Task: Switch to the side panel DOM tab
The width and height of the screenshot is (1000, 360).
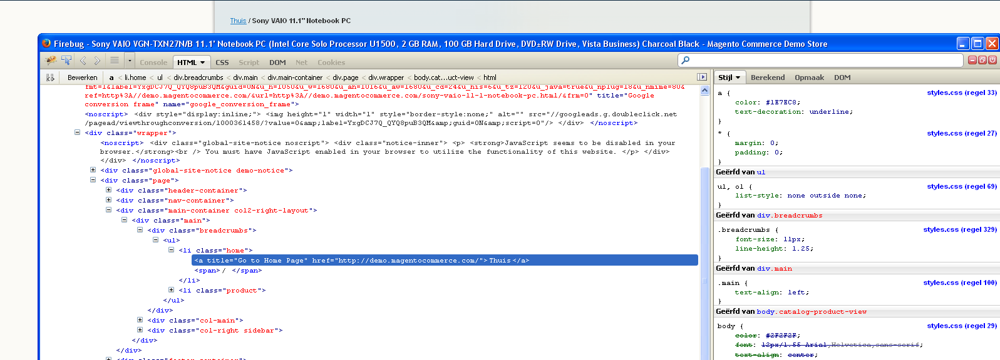Action: click(842, 77)
